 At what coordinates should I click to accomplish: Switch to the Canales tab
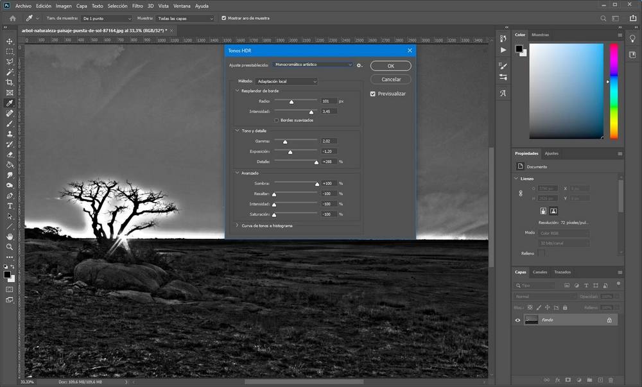pyautogui.click(x=540, y=272)
